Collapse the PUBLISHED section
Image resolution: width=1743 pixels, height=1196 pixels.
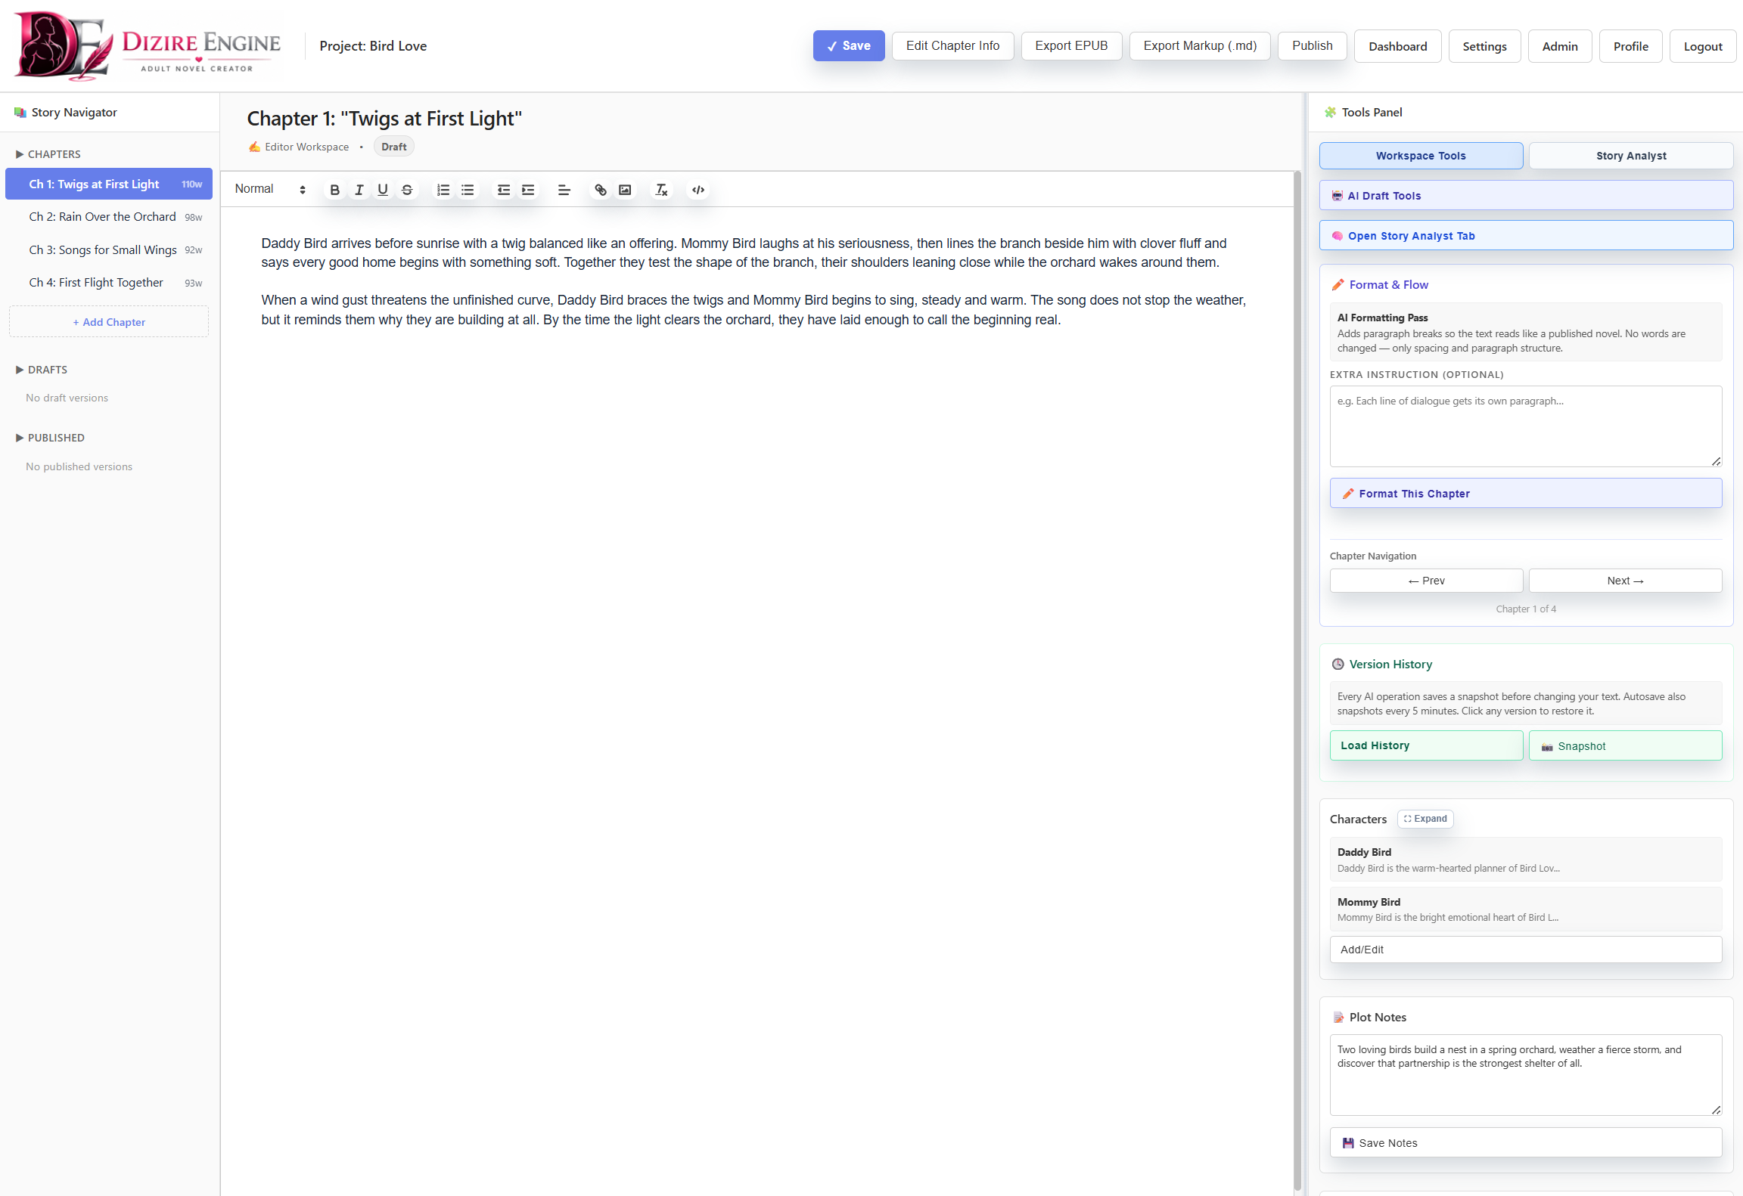[x=50, y=438]
